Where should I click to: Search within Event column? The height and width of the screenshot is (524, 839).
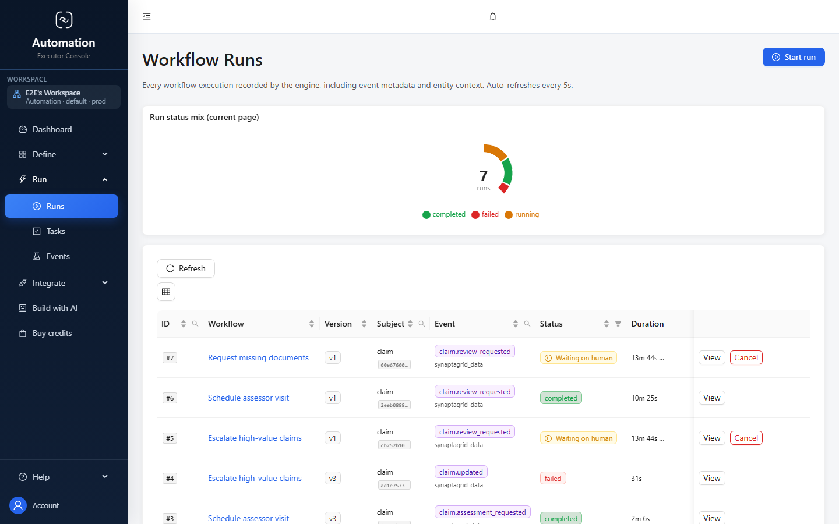[527, 324]
